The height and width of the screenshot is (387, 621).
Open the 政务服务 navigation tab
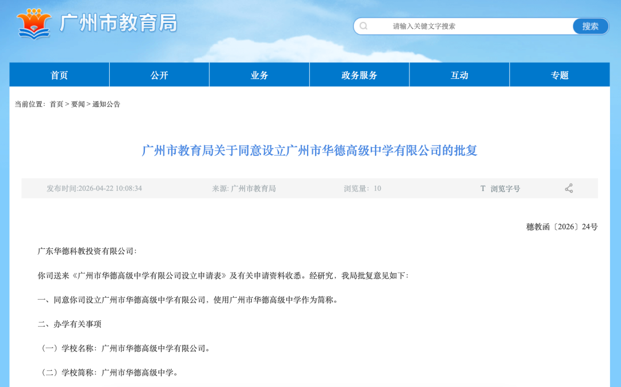click(359, 75)
